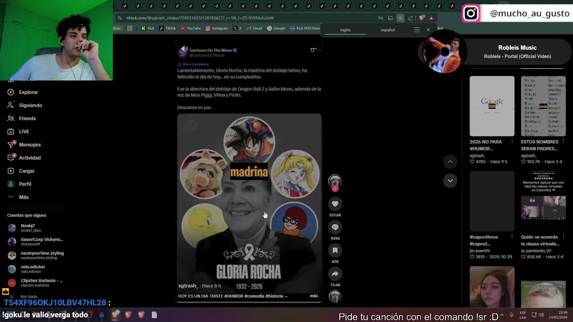
Task: Open Brave Shields lion icon
Action: point(421,18)
